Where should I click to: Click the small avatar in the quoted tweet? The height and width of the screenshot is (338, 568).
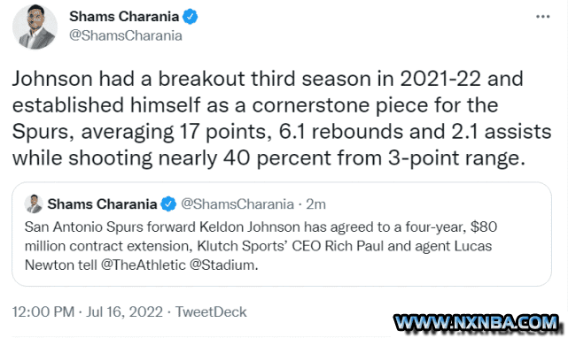pyautogui.click(x=34, y=204)
